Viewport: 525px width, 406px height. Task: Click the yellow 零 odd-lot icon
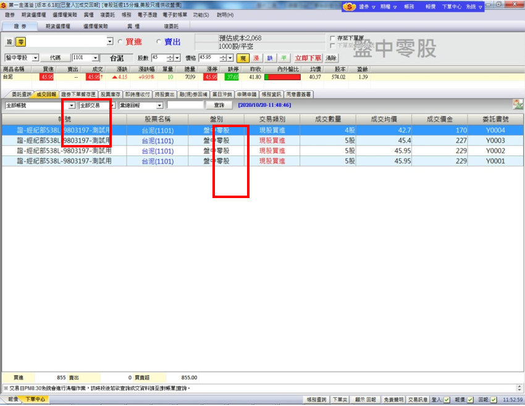point(21,41)
